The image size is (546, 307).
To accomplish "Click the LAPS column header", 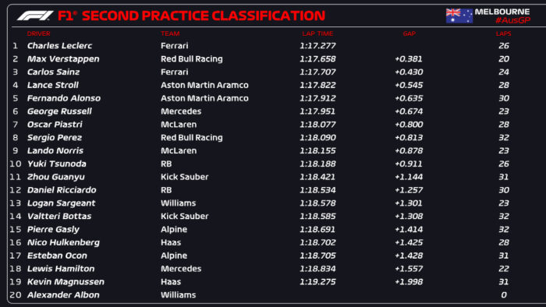I will point(504,34).
